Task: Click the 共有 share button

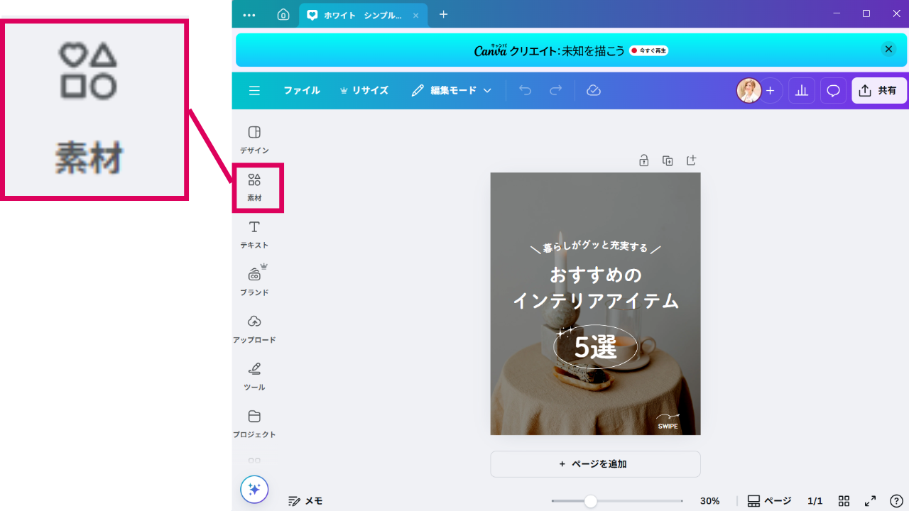Action: click(x=878, y=90)
